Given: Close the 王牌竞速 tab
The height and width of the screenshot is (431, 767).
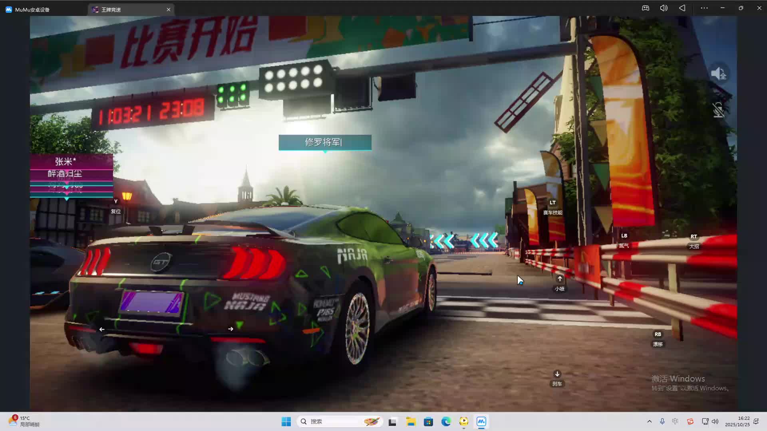Looking at the screenshot, I should [169, 10].
